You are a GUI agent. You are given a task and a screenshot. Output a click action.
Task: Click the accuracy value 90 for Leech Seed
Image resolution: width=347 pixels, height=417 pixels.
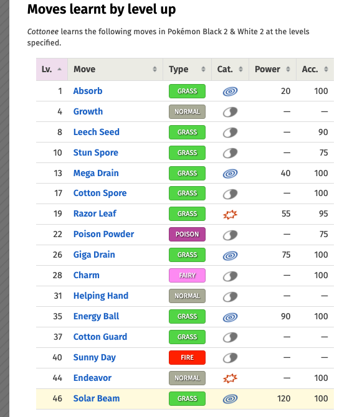(x=323, y=132)
